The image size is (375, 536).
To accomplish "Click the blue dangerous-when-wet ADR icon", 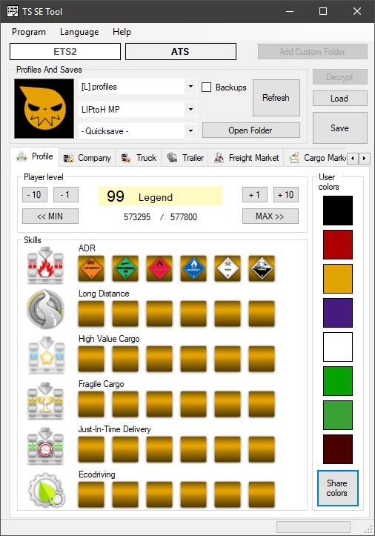I will (193, 268).
